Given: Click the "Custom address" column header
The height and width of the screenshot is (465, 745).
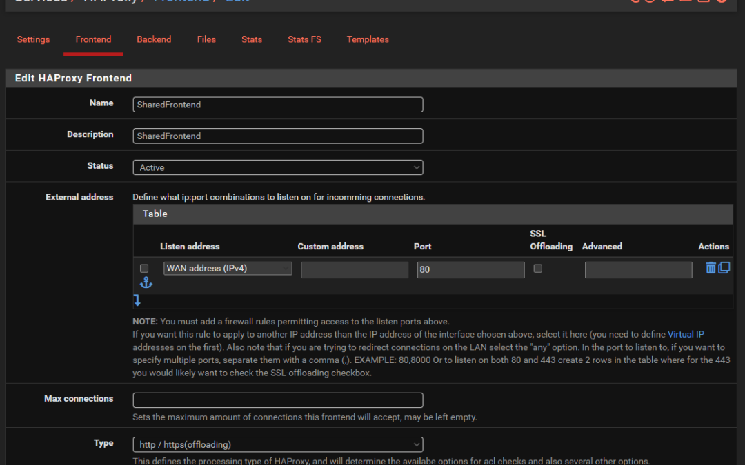Looking at the screenshot, I should coord(330,247).
